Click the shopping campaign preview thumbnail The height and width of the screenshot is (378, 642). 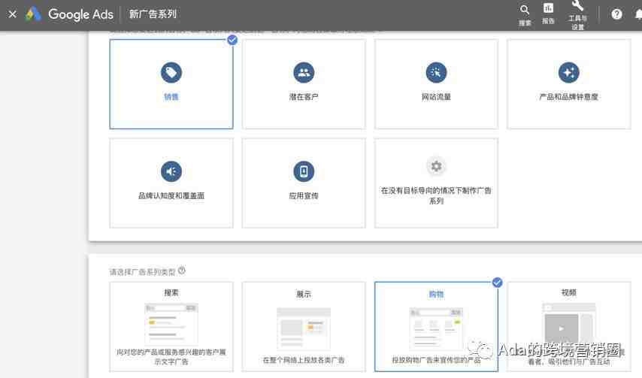pyautogui.click(x=437, y=328)
